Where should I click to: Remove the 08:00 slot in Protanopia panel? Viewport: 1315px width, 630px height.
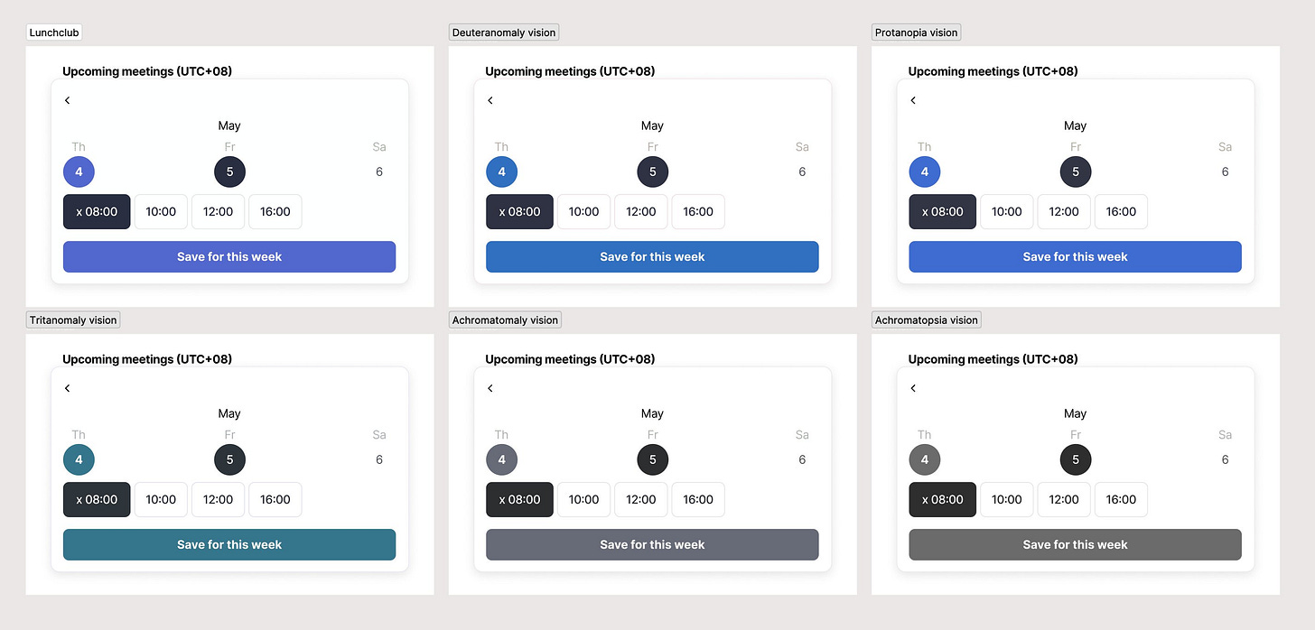924,211
